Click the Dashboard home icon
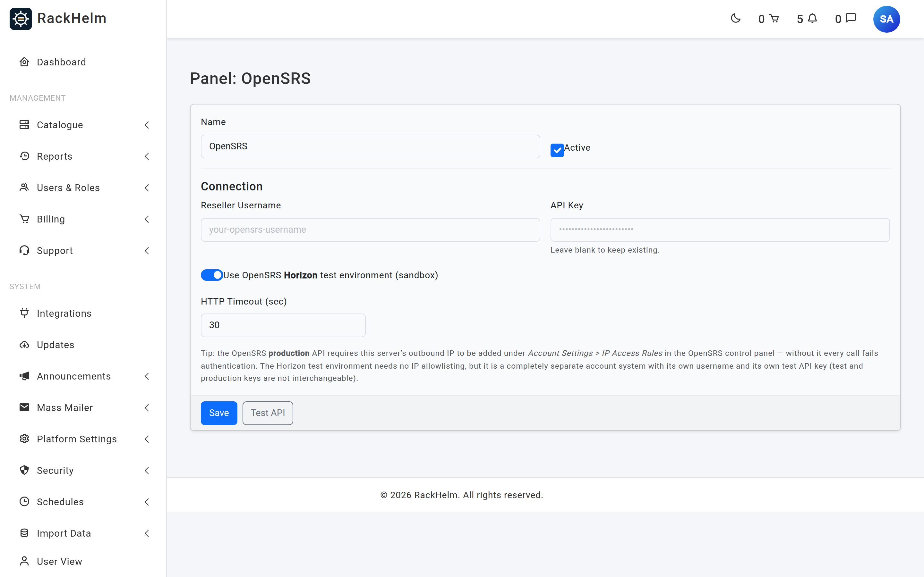 [x=24, y=62]
